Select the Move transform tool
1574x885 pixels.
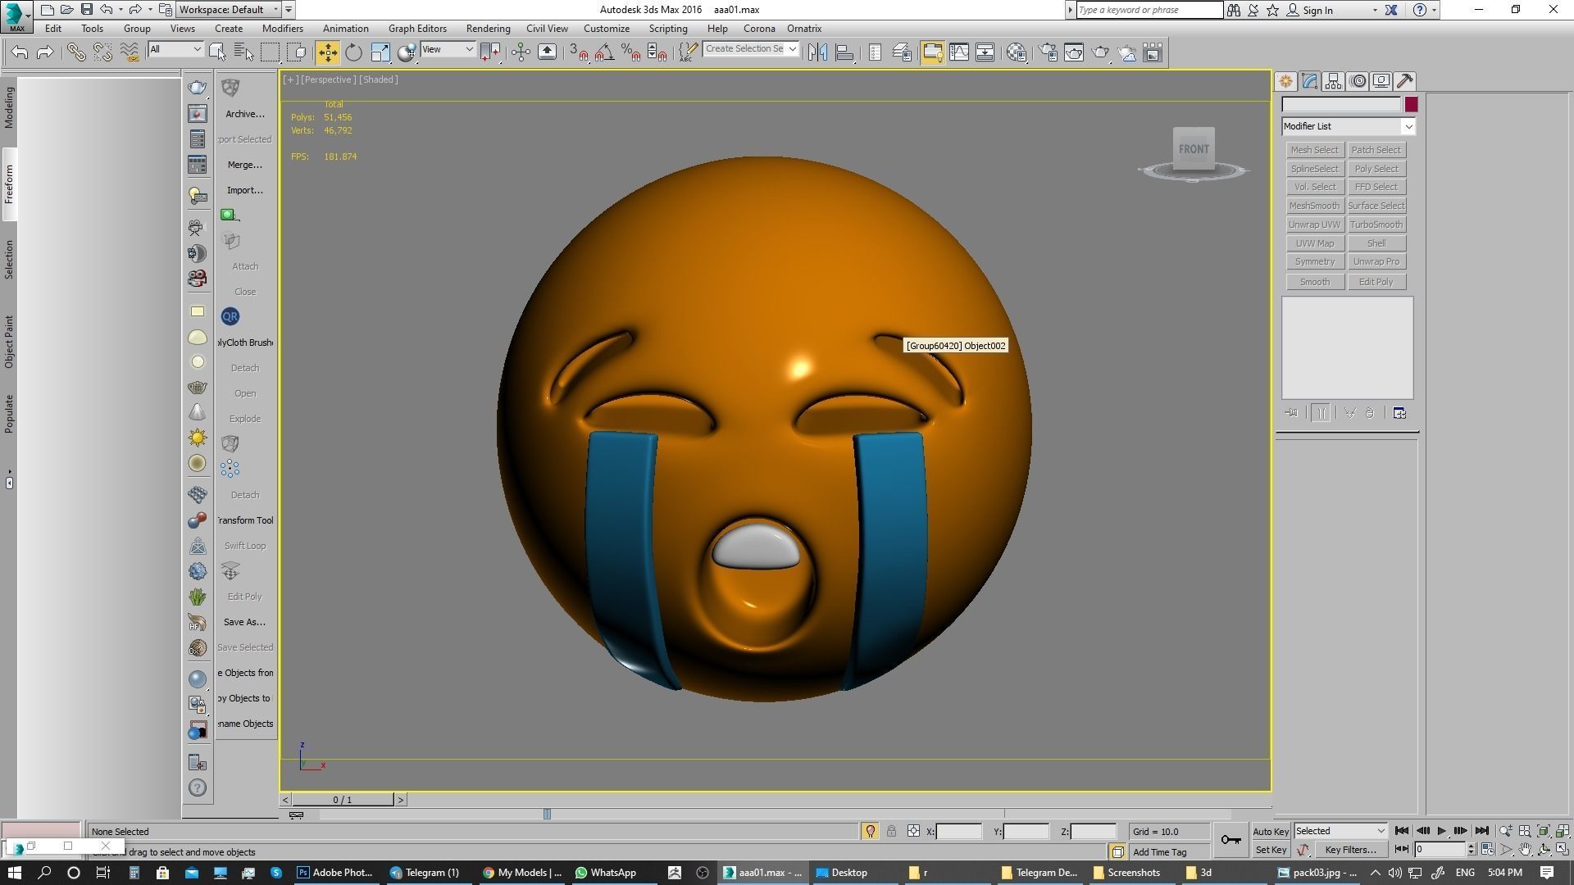pos(327,52)
